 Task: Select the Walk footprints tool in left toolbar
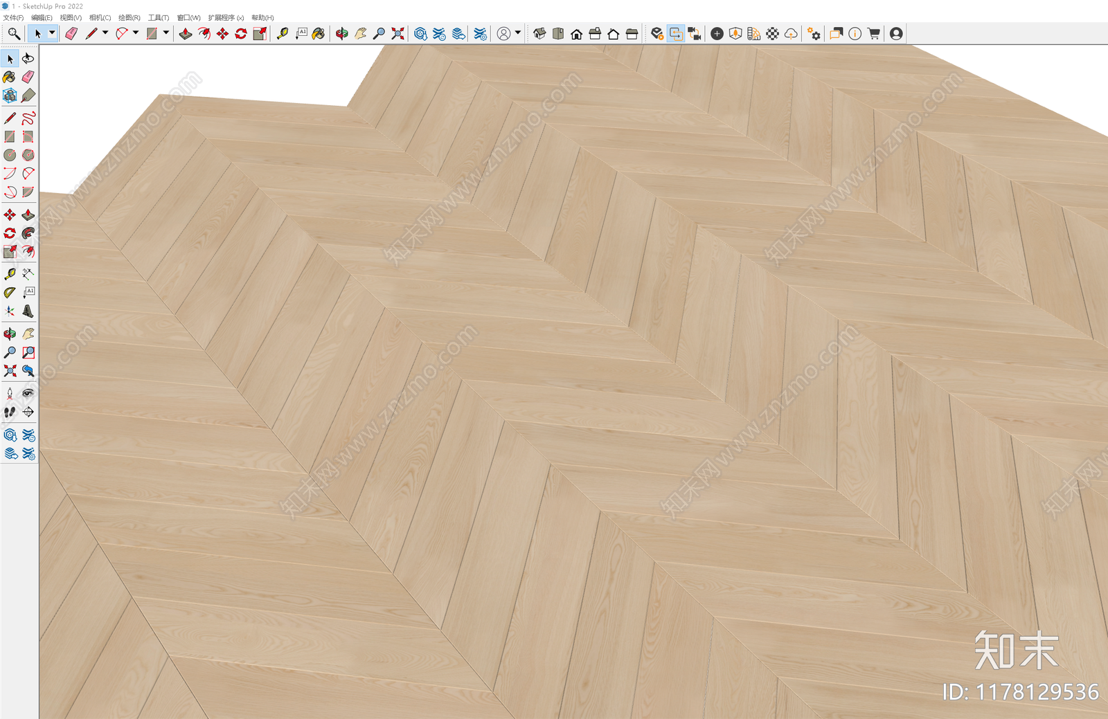(x=10, y=412)
